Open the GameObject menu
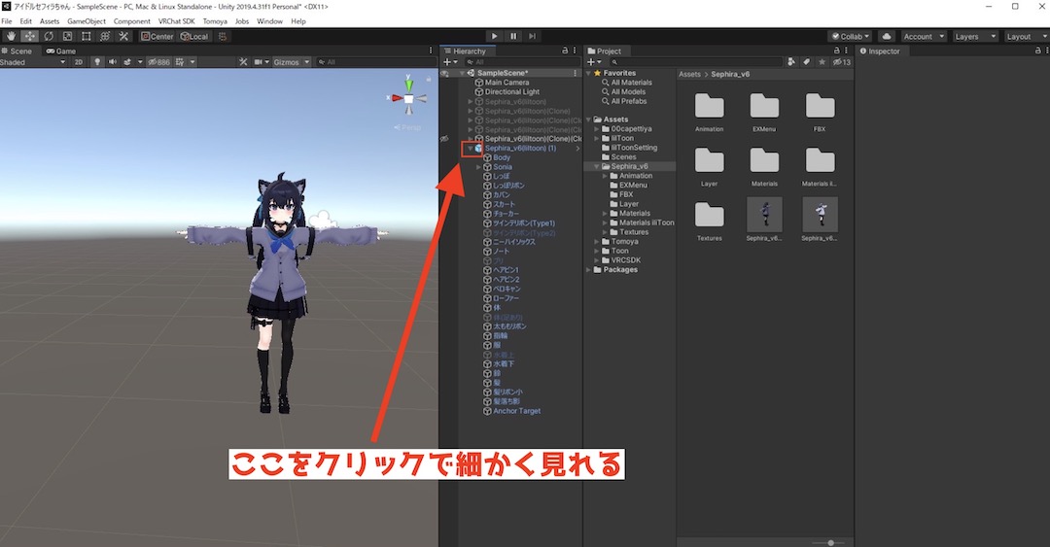The image size is (1050, 547). (87, 21)
